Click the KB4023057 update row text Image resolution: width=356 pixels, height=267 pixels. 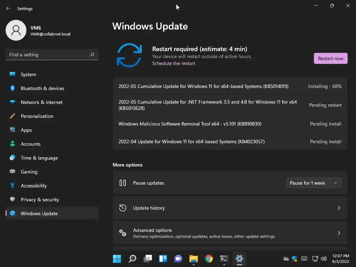pyautogui.click(x=192, y=141)
